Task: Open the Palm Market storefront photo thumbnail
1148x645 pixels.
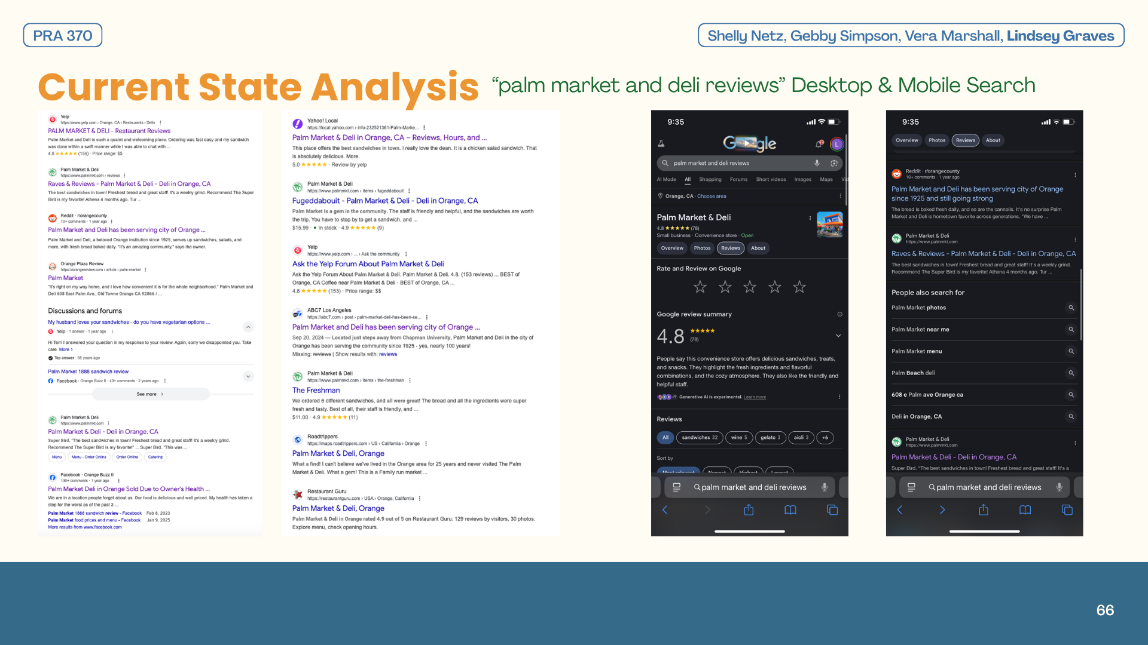Action: pyautogui.click(x=830, y=225)
